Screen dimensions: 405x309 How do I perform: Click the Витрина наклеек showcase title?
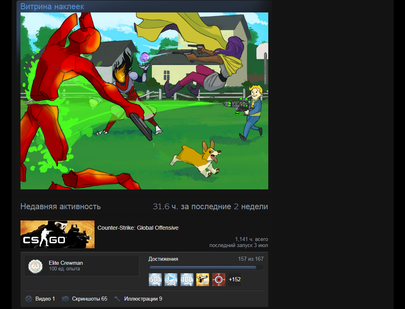[52, 6]
